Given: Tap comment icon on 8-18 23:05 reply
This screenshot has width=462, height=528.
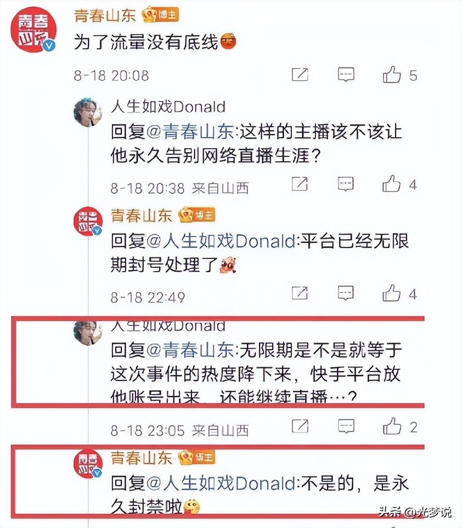Looking at the screenshot, I should coord(346,426).
